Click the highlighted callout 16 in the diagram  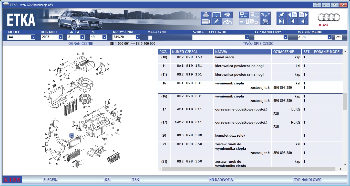(x=71, y=136)
